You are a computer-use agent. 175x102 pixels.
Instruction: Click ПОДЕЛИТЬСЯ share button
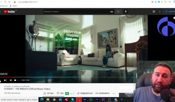[x=85, y=93]
